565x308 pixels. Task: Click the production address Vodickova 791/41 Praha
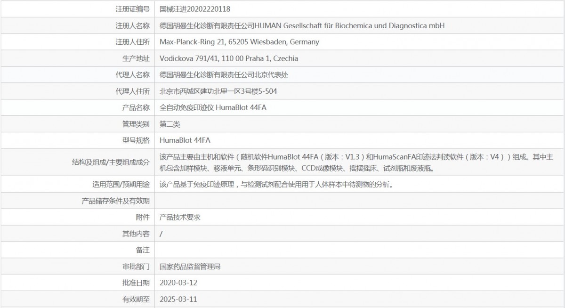[x=229, y=58]
